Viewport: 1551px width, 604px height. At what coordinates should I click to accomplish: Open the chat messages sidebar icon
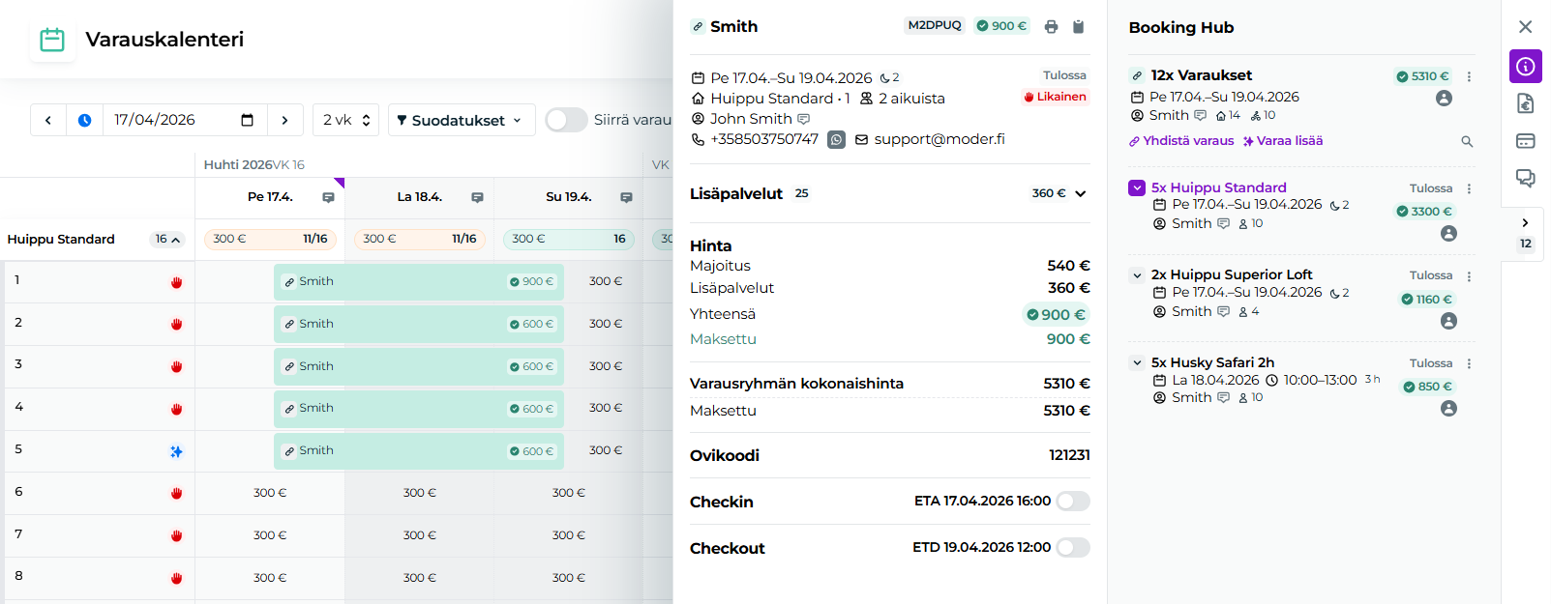(1525, 178)
